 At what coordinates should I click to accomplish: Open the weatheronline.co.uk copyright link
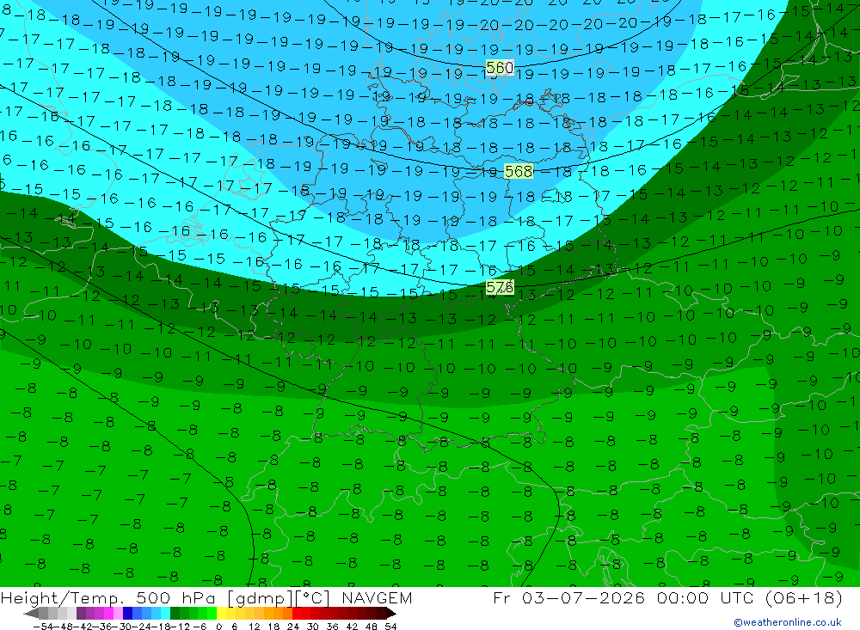pyautogui.click(x=788, y=621)
